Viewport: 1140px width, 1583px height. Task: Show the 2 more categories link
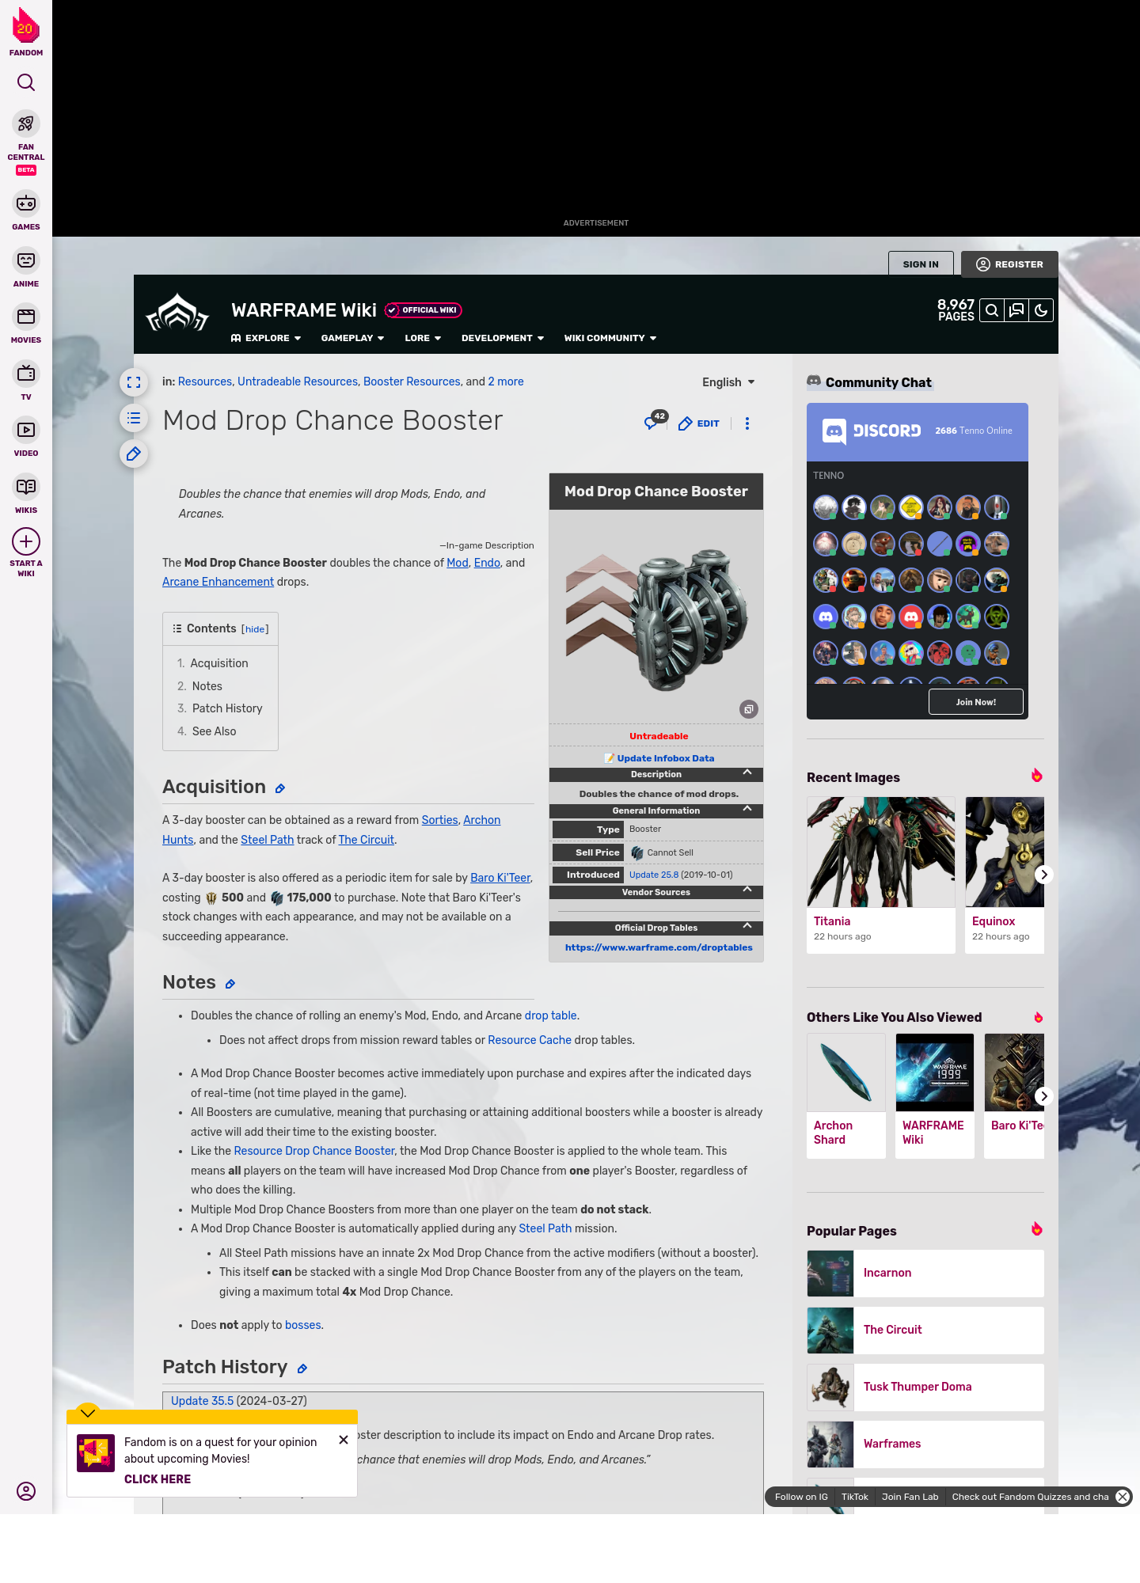[506, 382]
